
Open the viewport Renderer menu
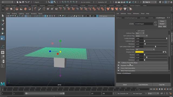pos(34,14)
